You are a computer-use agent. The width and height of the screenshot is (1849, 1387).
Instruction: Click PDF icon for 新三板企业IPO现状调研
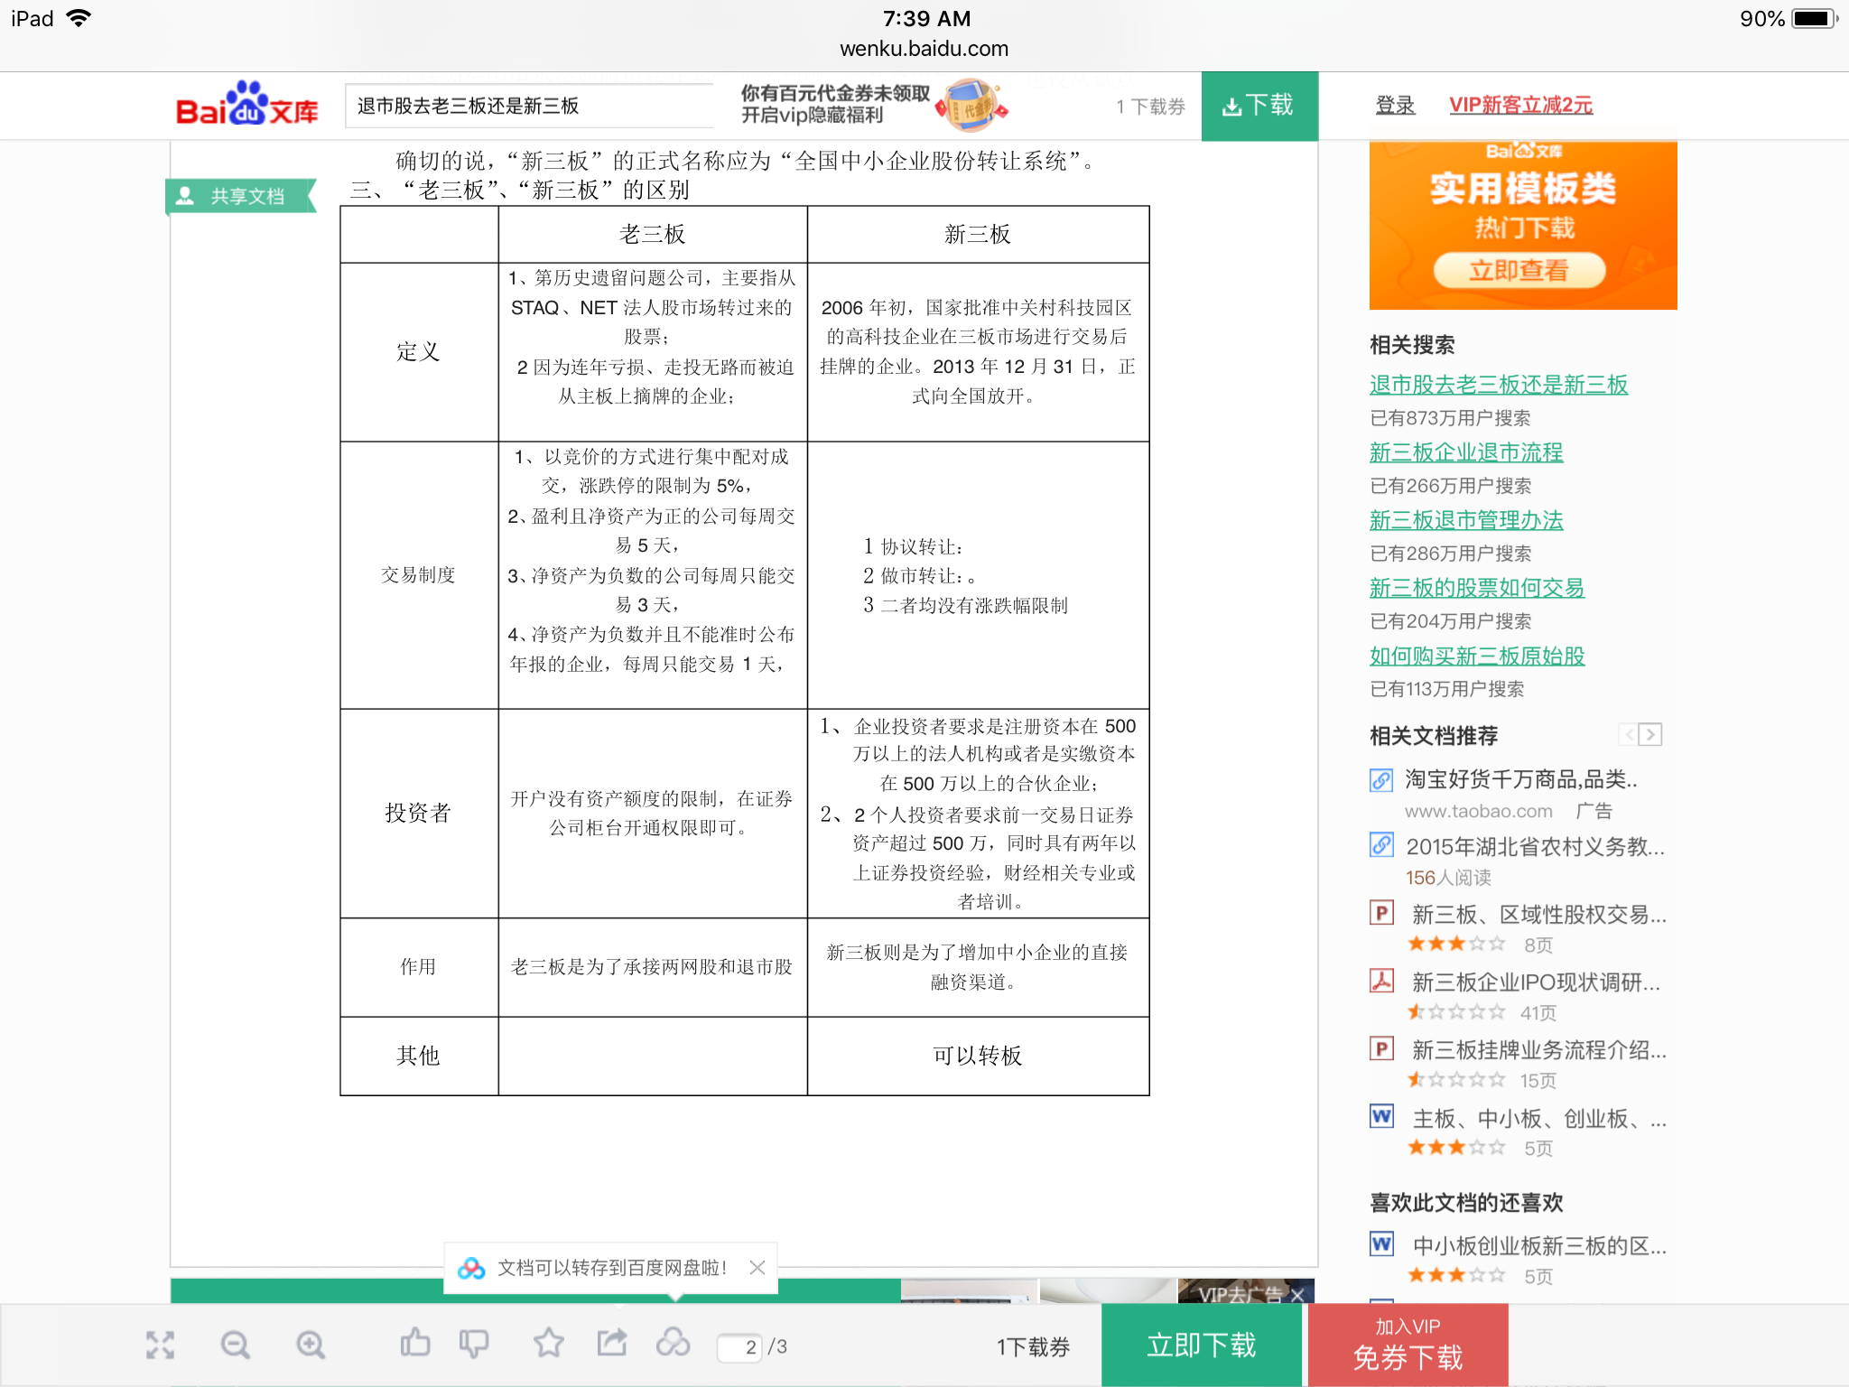1381,980
